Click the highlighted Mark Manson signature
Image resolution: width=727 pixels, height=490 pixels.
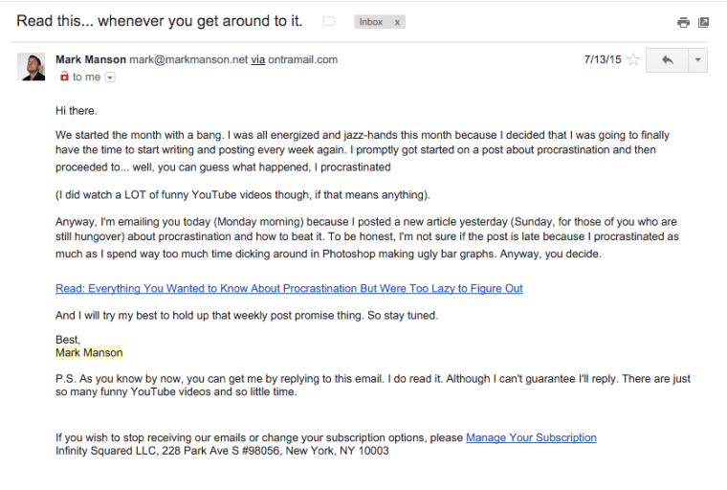pyautogui.click(x=89, y=352)
